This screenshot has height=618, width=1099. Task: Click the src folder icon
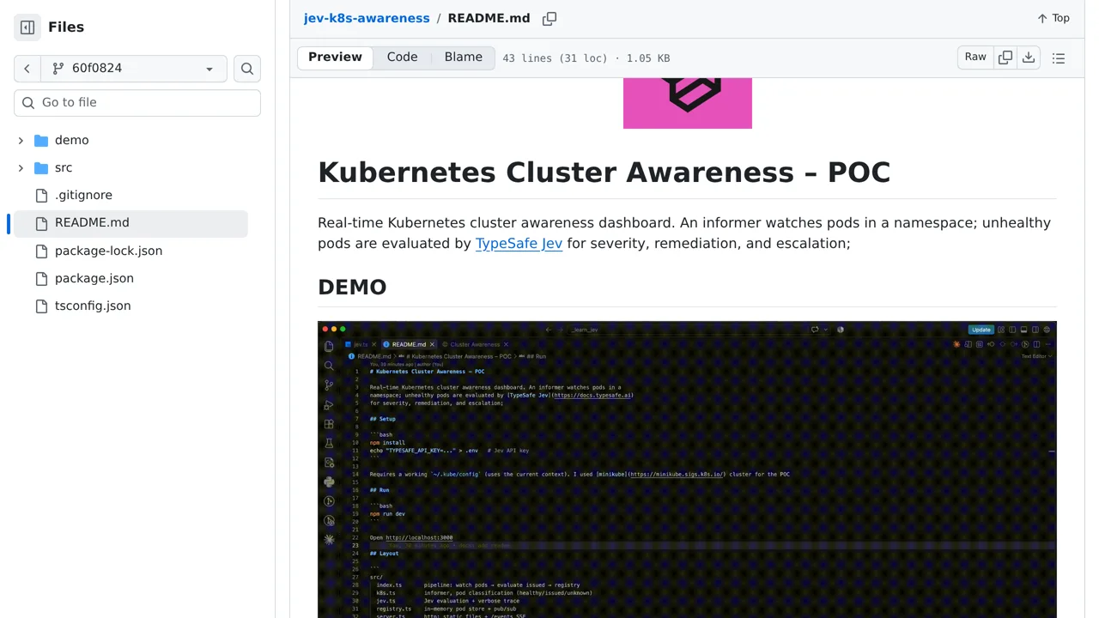point(41,167)
